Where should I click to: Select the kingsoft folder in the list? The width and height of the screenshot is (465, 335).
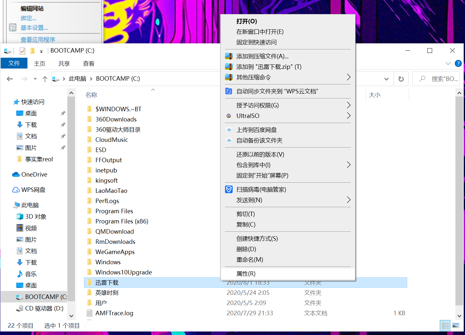point(107,180)
